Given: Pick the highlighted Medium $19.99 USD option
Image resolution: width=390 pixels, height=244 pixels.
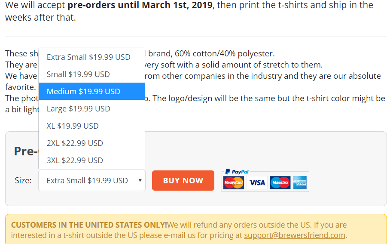Looking at the screenshot, I should [83, 91].
